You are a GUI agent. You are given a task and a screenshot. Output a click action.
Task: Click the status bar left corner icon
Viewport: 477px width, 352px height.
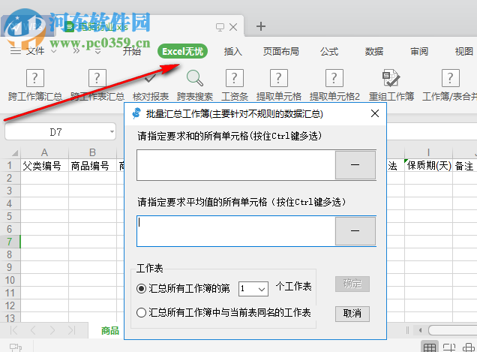click(x=16, y=347)
